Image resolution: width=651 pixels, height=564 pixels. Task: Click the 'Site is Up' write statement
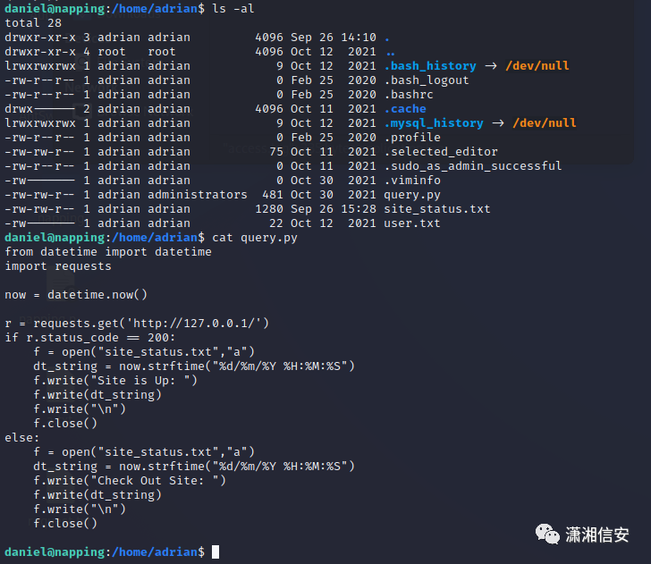click(x=115, y=381)
